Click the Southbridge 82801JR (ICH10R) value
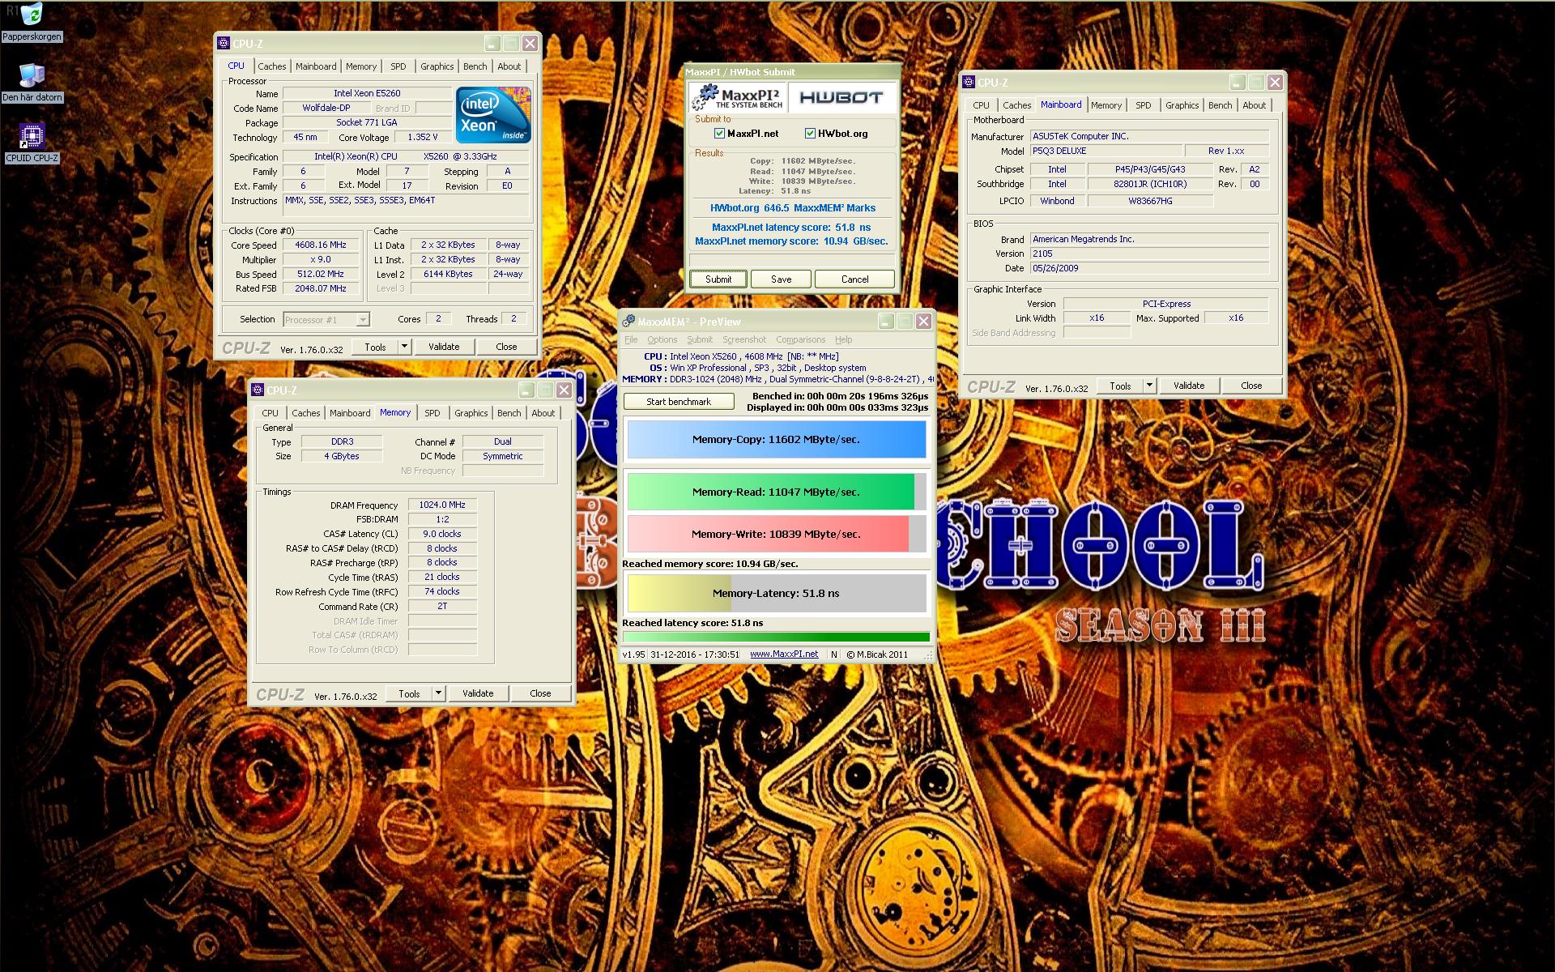Image resolution: width=1555 pixels, height=972 pixels. tap(1150, 184)
